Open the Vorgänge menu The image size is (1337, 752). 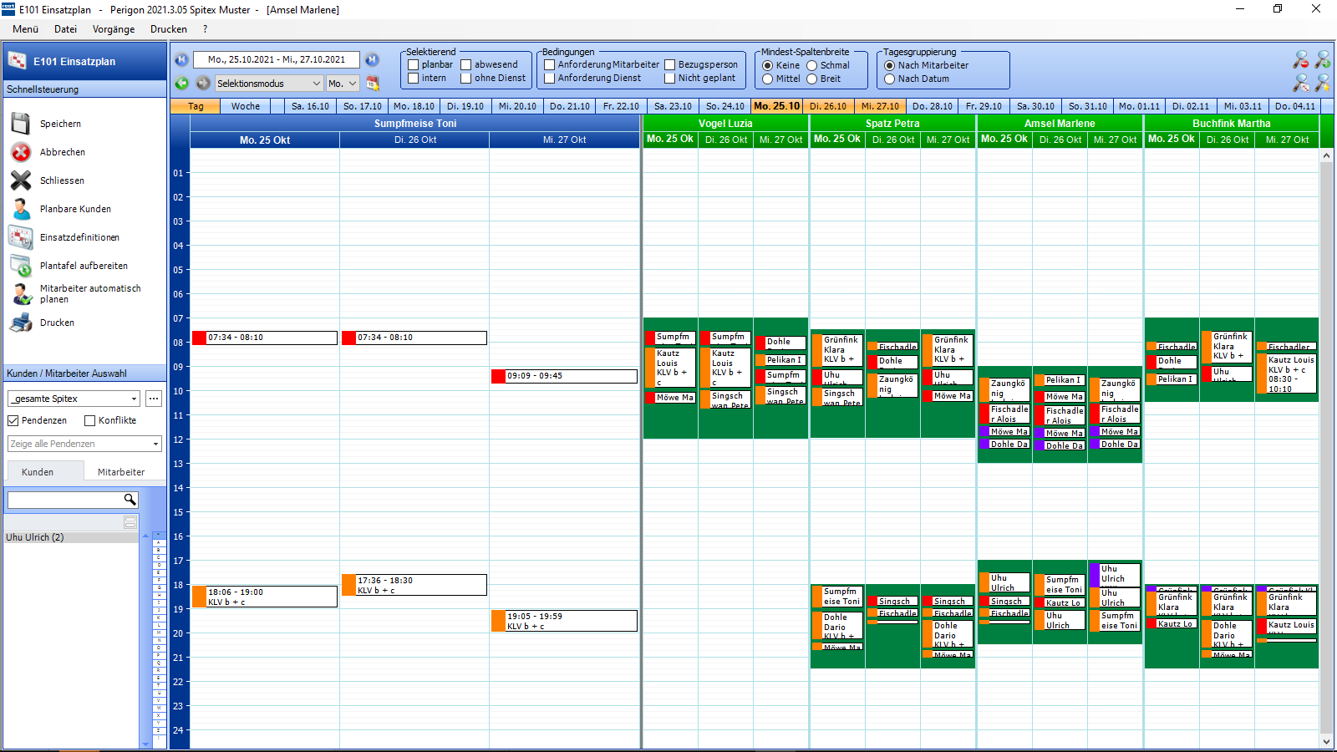(x=114, y=29)
